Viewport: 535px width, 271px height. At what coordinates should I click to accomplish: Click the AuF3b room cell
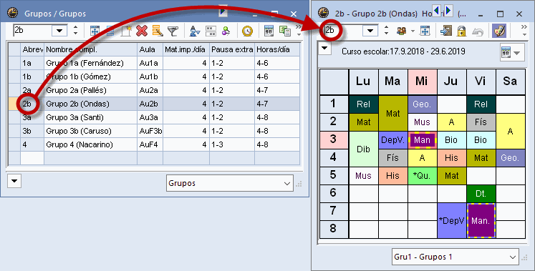pyautogui.click(x=150, y=132)
